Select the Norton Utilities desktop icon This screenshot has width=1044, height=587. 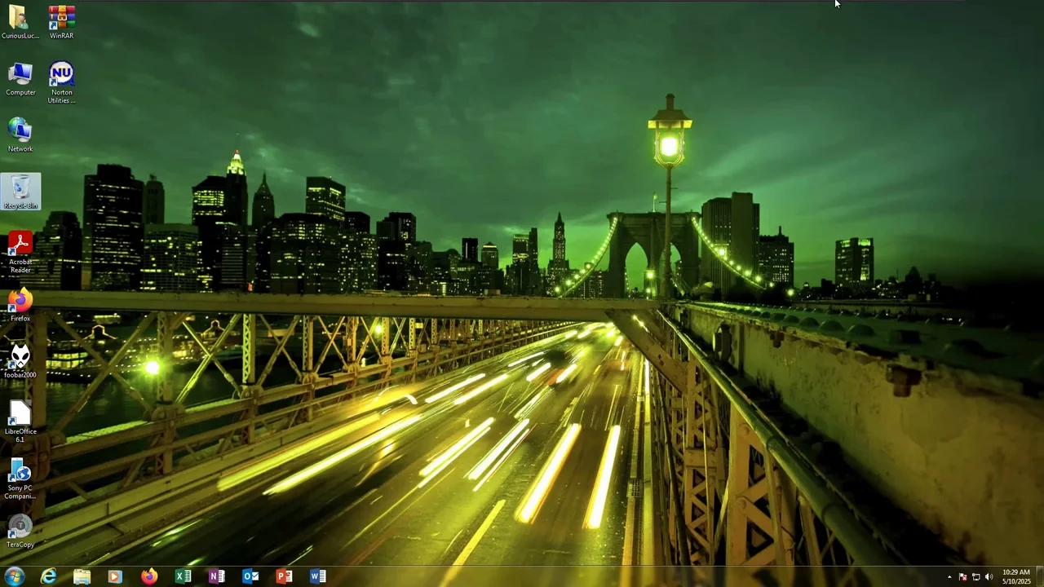point(61,82)
